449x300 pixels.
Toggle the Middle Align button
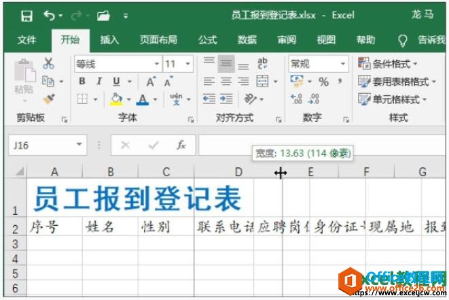point(226,64)
